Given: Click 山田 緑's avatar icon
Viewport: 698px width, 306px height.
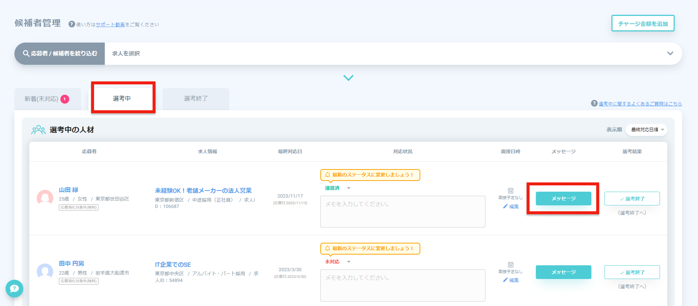Looking at the screenshot, I should click(45, 198).
